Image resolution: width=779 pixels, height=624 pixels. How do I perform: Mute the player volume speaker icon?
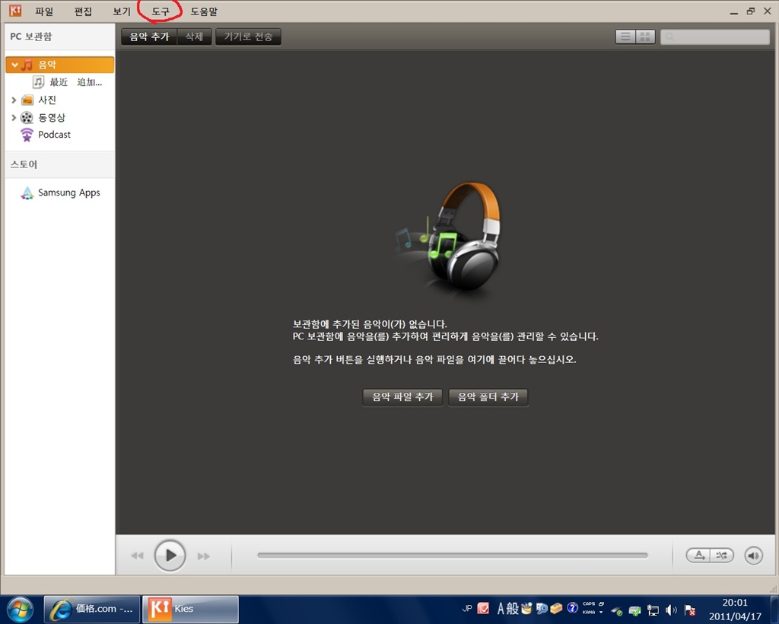click(x=753, y=556)
